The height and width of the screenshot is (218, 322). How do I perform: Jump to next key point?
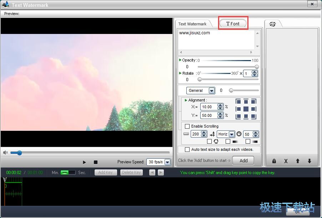click(x=161, y=172)
